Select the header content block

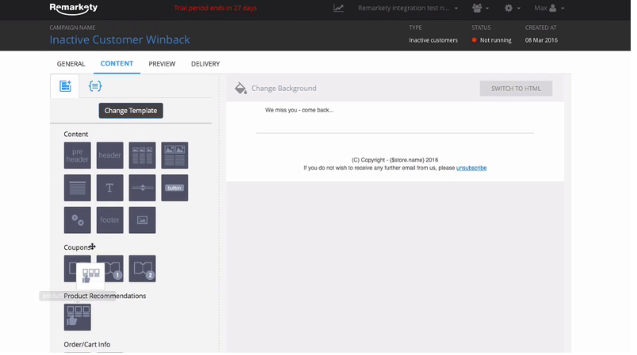pyautogui.click(x=109, y=155)
